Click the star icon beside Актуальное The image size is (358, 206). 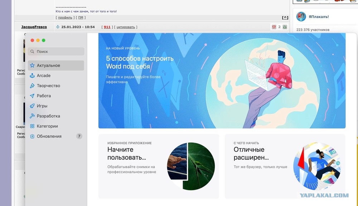pyautogui.click(x=32, y=65)
